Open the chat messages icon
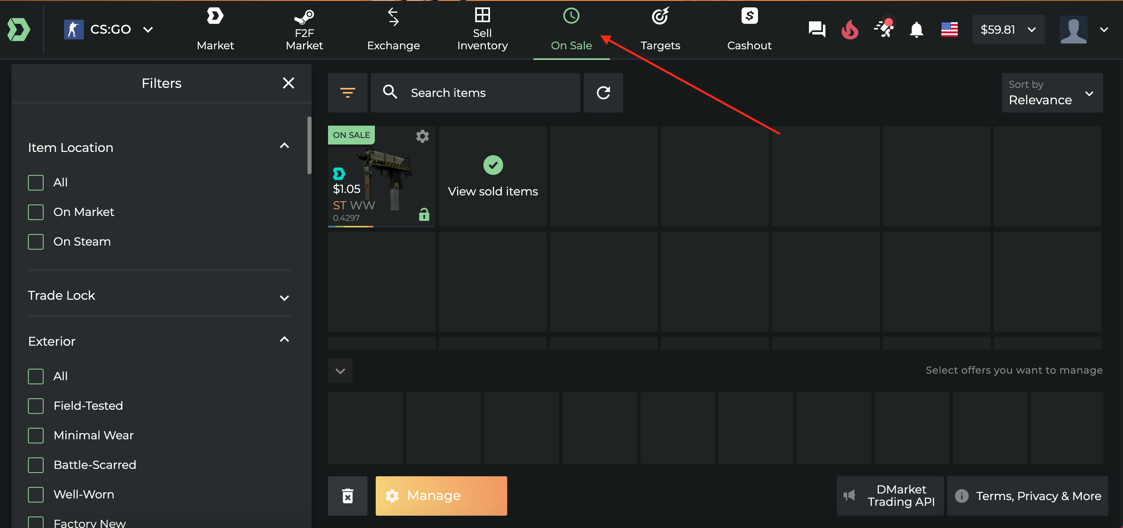The image size is (1123, 528). tap(817, 30)
